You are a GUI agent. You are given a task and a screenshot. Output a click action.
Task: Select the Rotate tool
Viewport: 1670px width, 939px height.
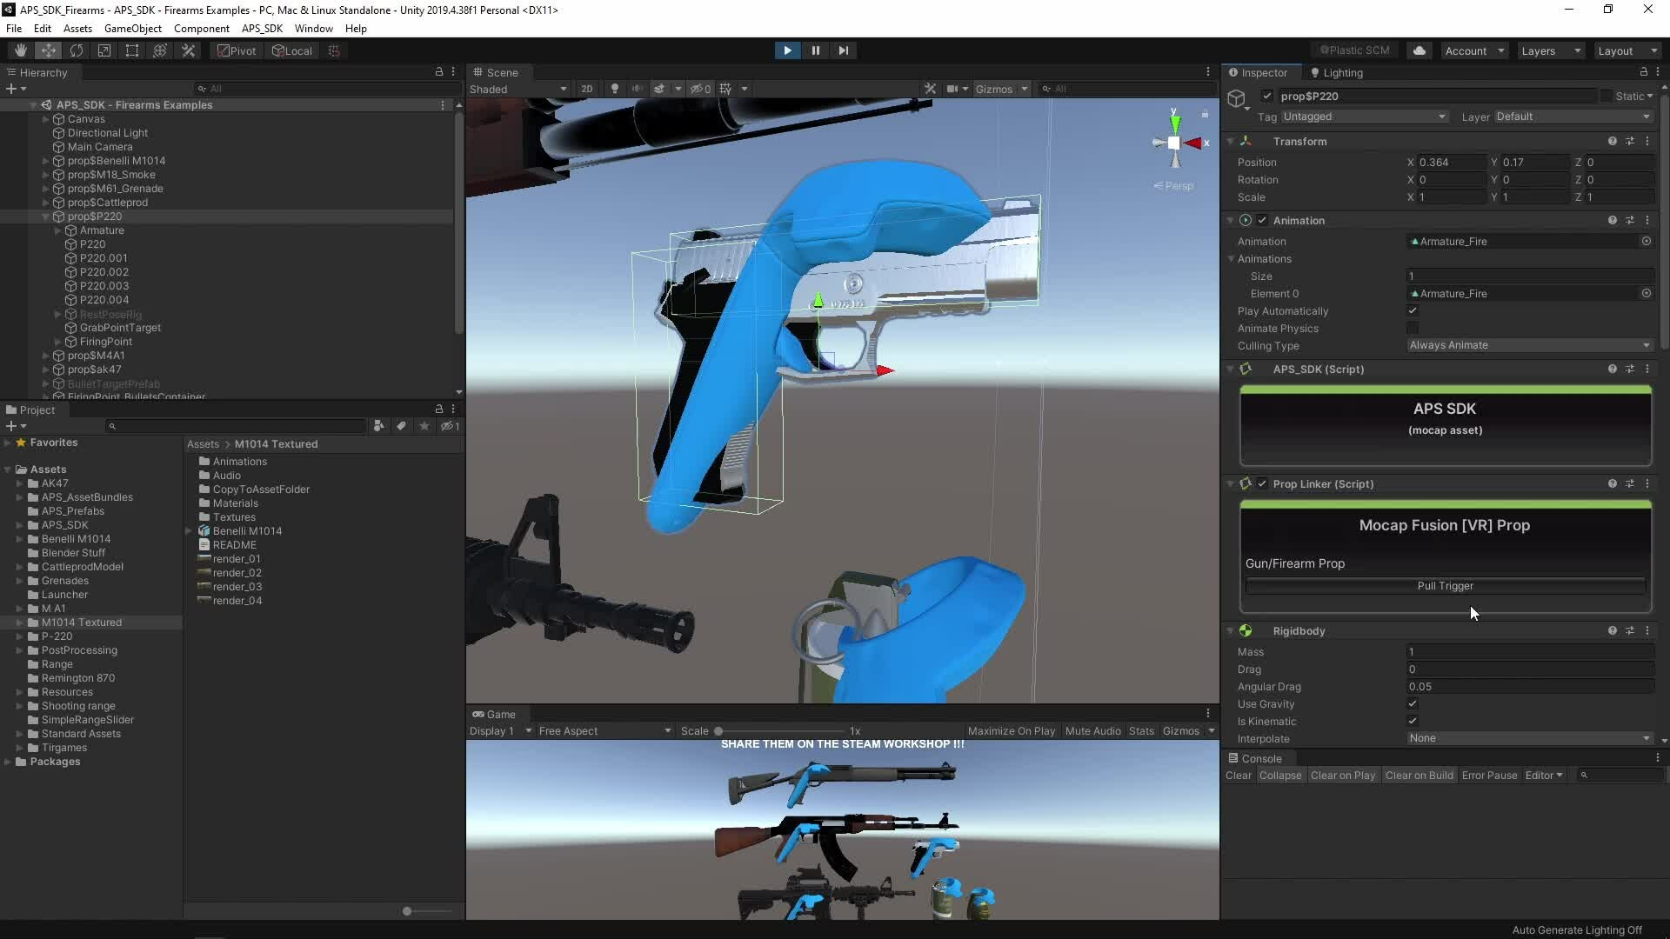point(77,50)
